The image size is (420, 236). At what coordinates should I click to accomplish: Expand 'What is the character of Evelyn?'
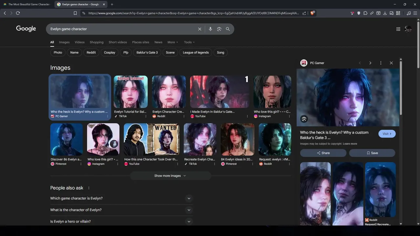click(121, 210)
